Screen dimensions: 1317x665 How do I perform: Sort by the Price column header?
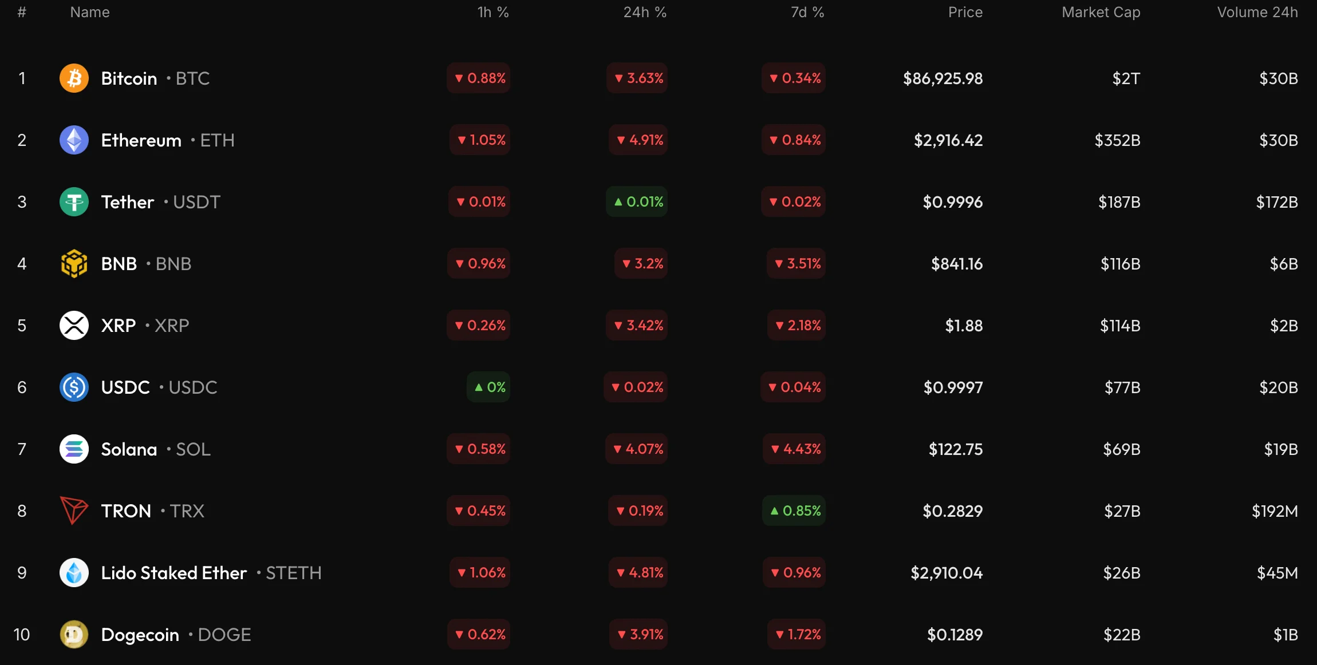965,13
